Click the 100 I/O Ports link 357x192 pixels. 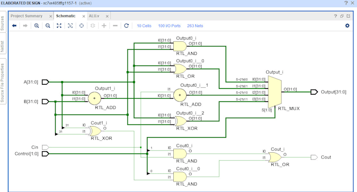tap(170, 26)
